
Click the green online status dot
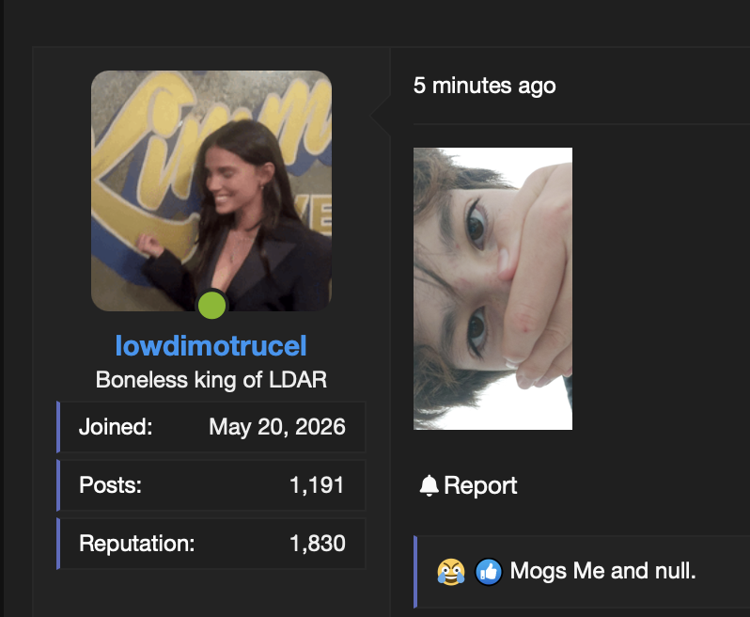pos(211,306)
